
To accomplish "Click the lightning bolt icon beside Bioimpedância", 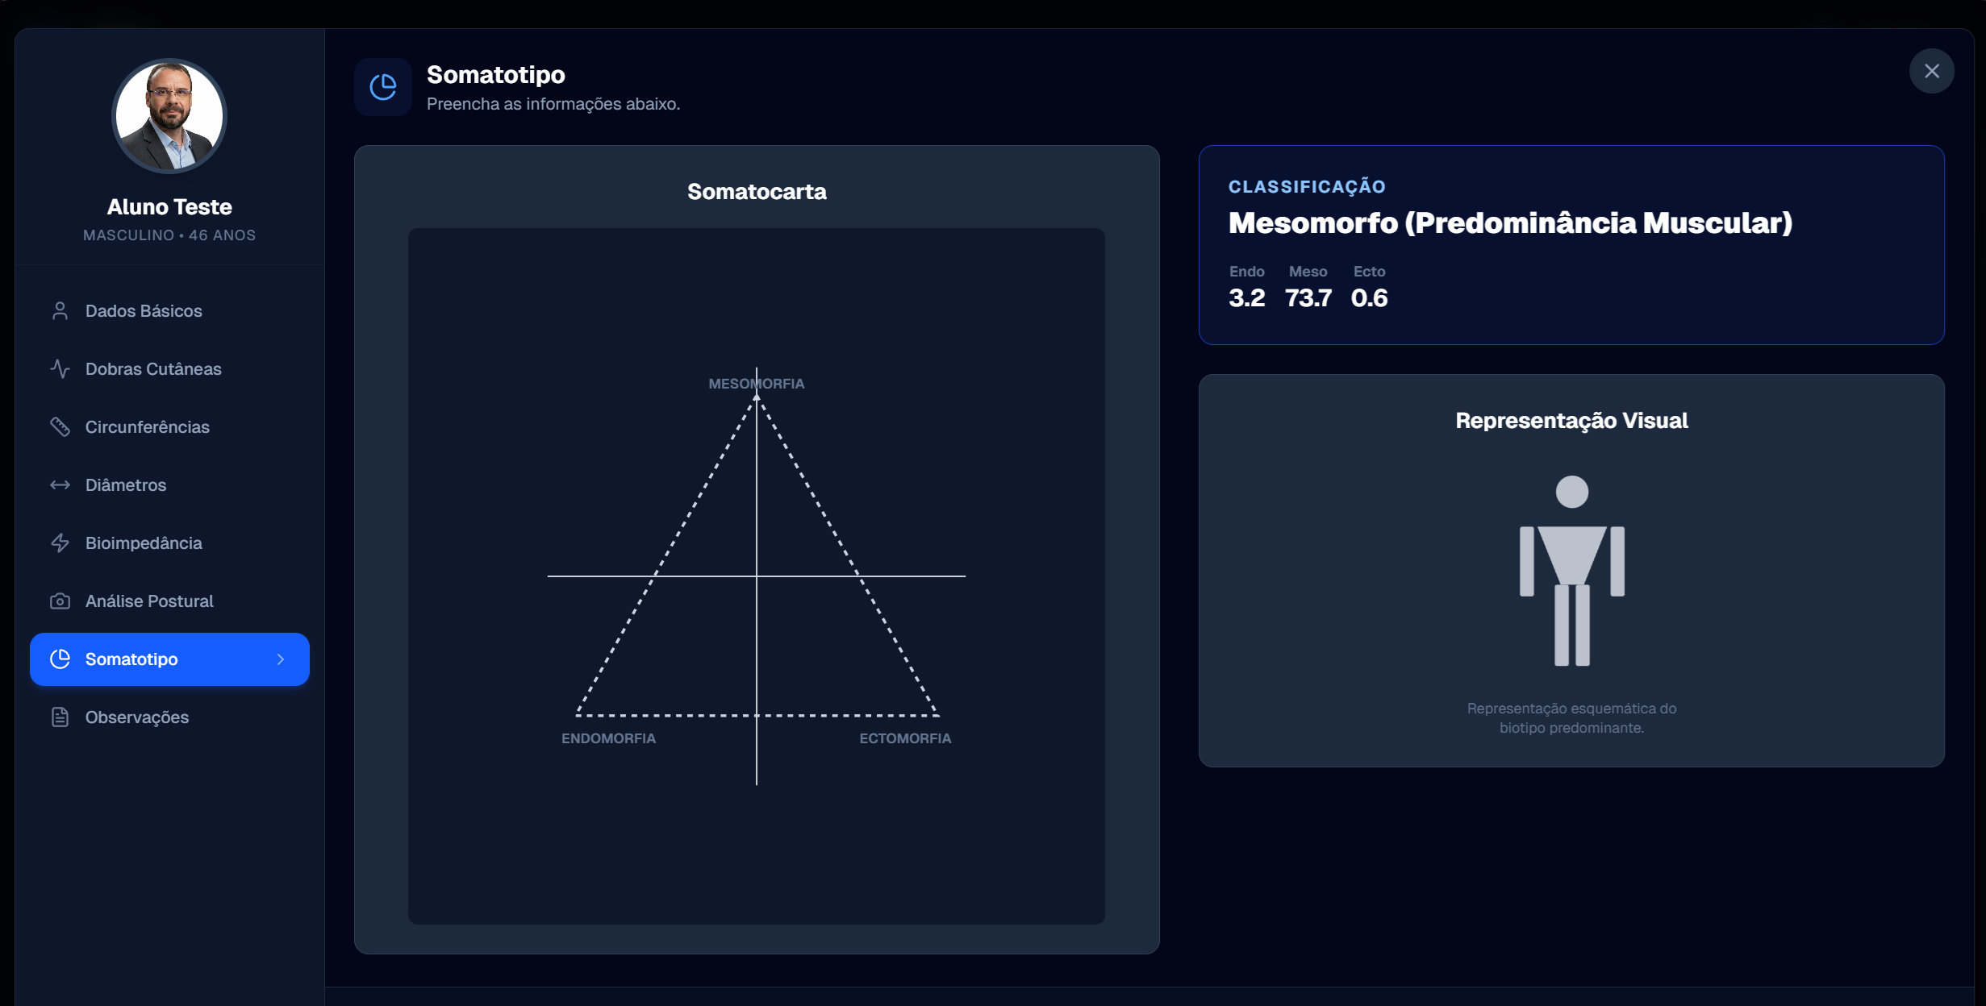I will click(60, 543).
